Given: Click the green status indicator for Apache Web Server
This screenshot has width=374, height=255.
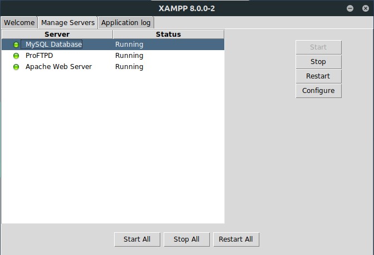Looking at the screenshot, I should coord(16,67).
